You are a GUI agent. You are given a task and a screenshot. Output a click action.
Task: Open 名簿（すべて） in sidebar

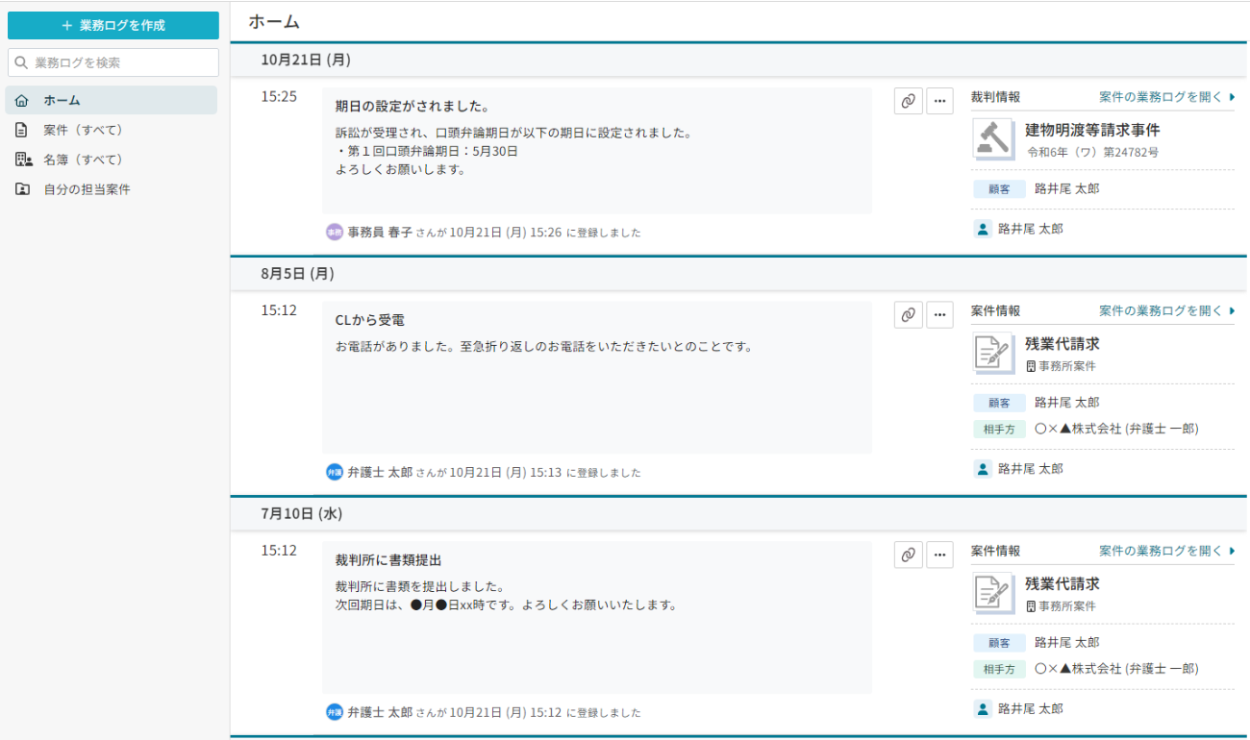[x=83, y=160]
